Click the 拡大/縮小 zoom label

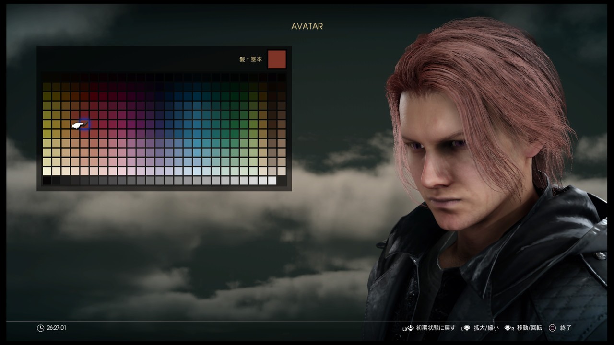486,328
